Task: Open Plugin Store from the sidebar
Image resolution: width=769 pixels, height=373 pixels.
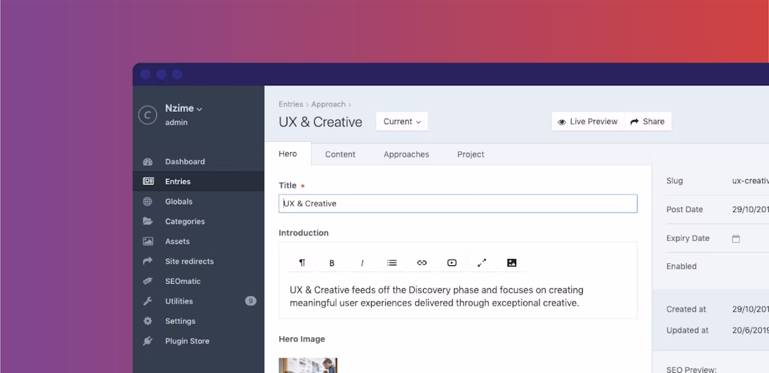Action: tap(187, 341)
